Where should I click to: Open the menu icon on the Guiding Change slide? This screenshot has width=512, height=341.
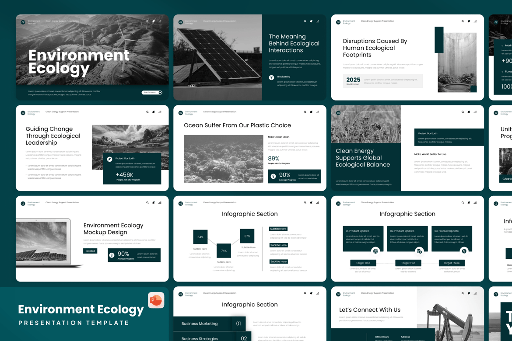[x=160, y=112]
